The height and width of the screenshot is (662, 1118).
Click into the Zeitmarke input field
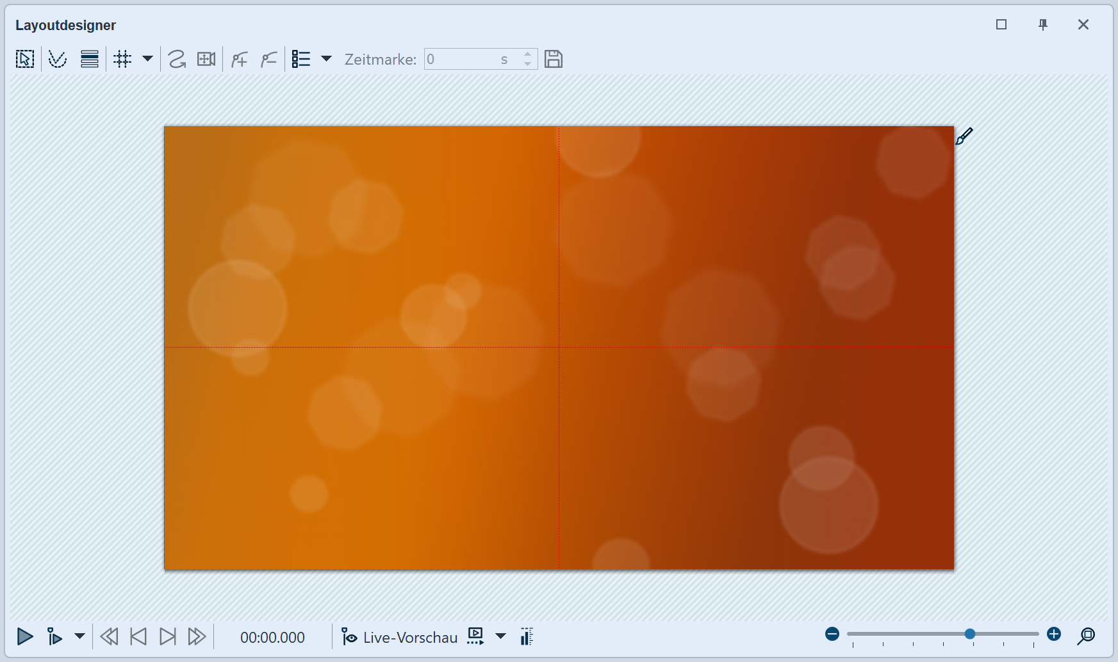coord(461,60)
